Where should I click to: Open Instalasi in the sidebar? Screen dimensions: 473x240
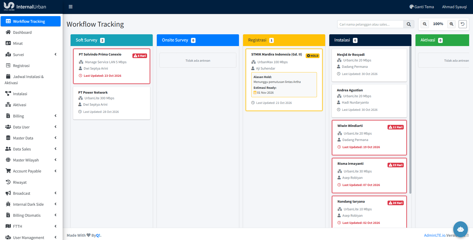pyautogui.click(x=31, y=94)
